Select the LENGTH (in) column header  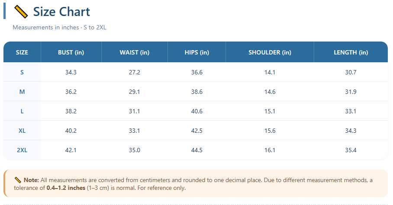tap(351, 52)
